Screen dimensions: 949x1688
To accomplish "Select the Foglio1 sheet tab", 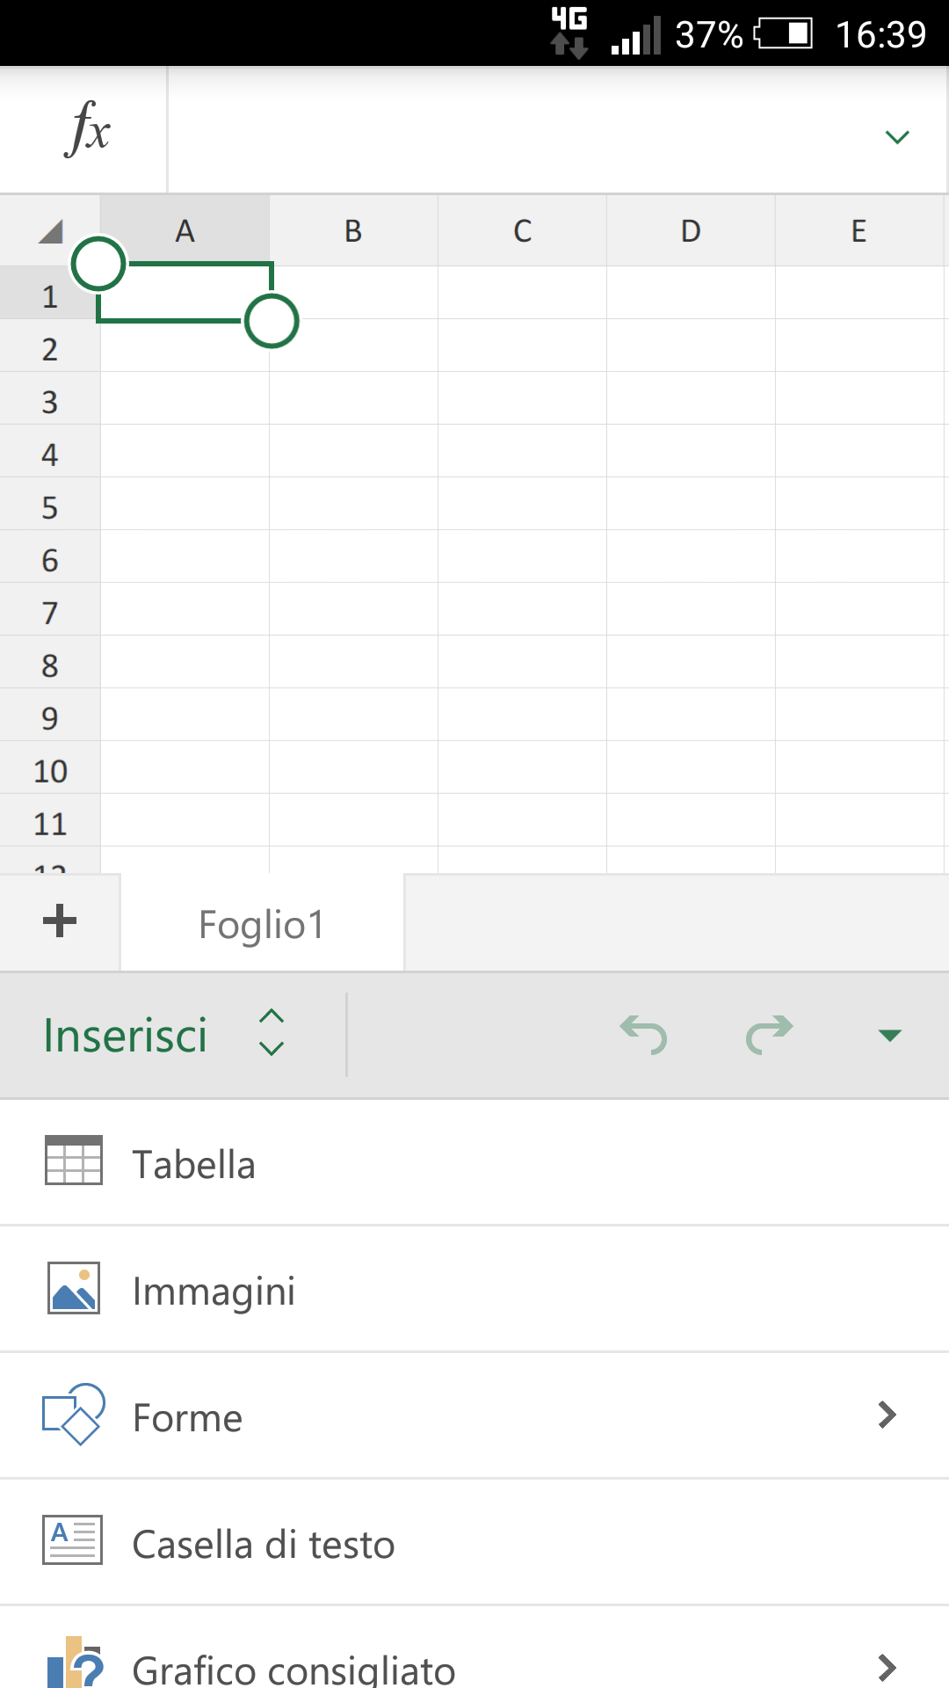I will click(x=262, y=923).
